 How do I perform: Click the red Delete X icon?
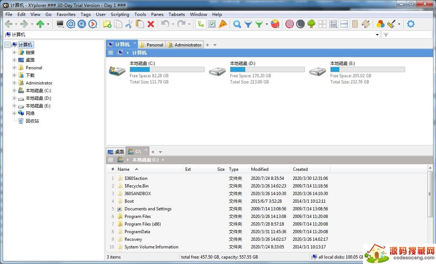pos(151,24)
